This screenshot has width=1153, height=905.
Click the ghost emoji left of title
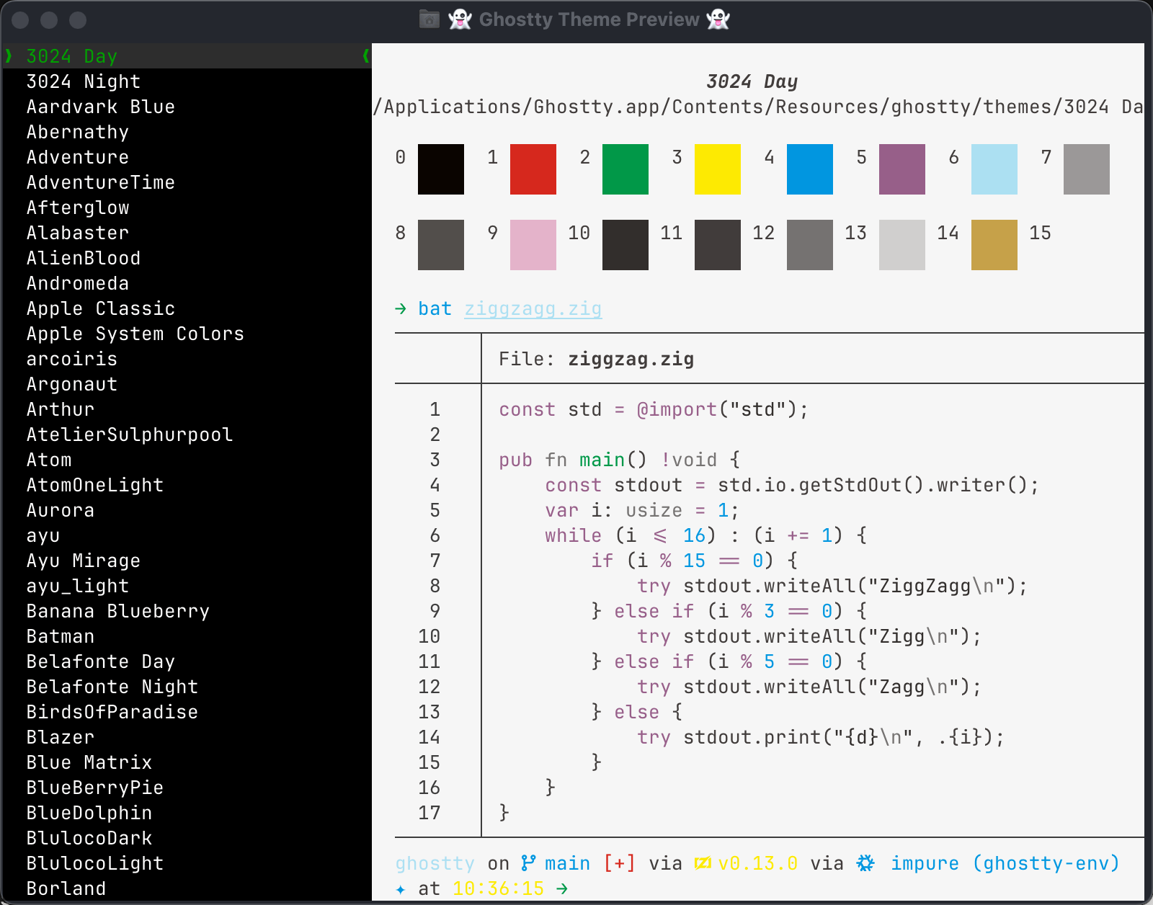[x=460, y=19]
